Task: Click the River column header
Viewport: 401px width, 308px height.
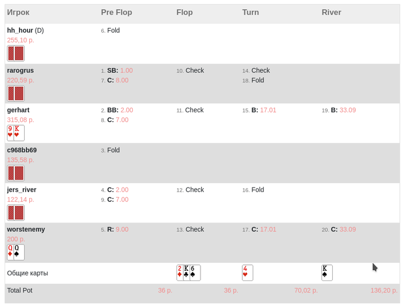Action: 332,12
